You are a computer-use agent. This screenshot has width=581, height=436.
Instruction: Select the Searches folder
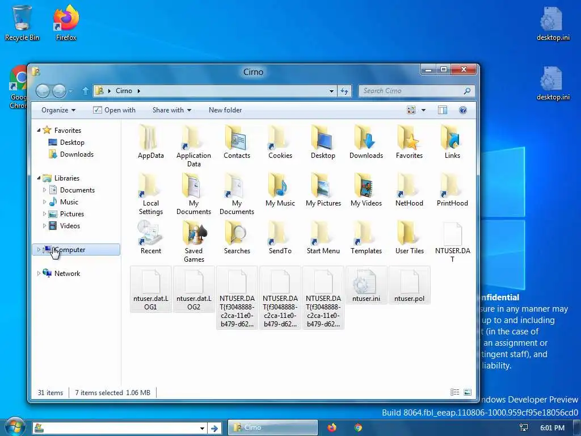[x=237, y=238]
